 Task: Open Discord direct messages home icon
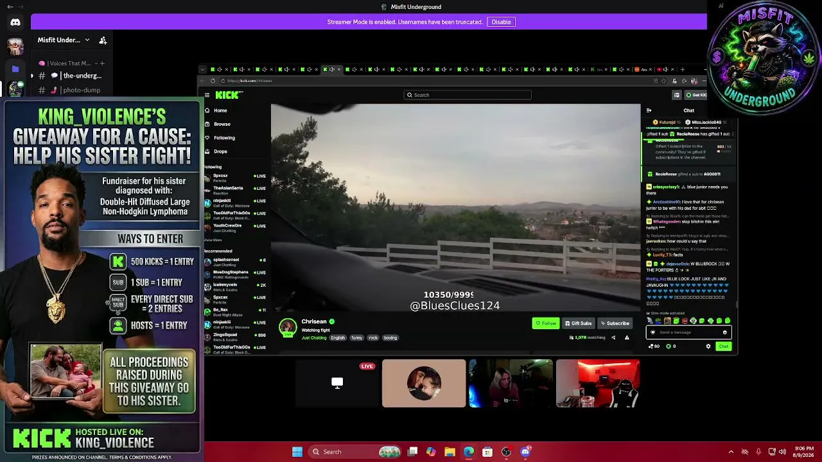click(x=15, y=22)
